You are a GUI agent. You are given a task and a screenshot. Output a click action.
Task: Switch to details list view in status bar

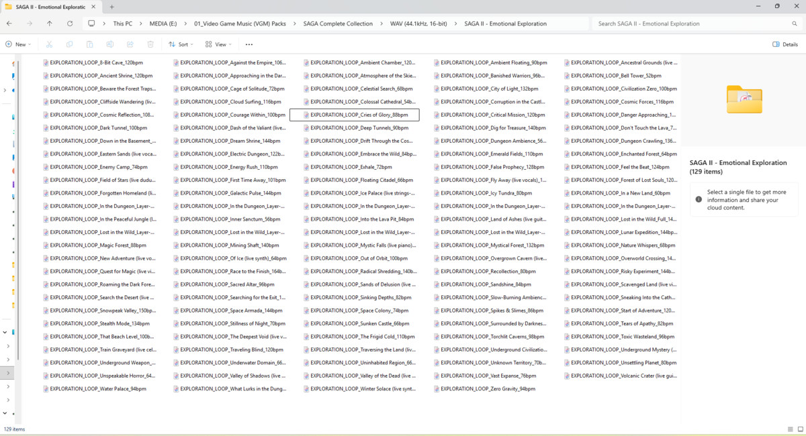pyautogui.click(x=790, y=429)
